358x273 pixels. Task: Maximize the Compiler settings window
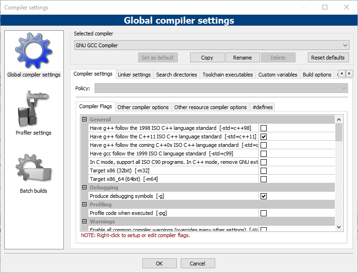tap(325, 7)
